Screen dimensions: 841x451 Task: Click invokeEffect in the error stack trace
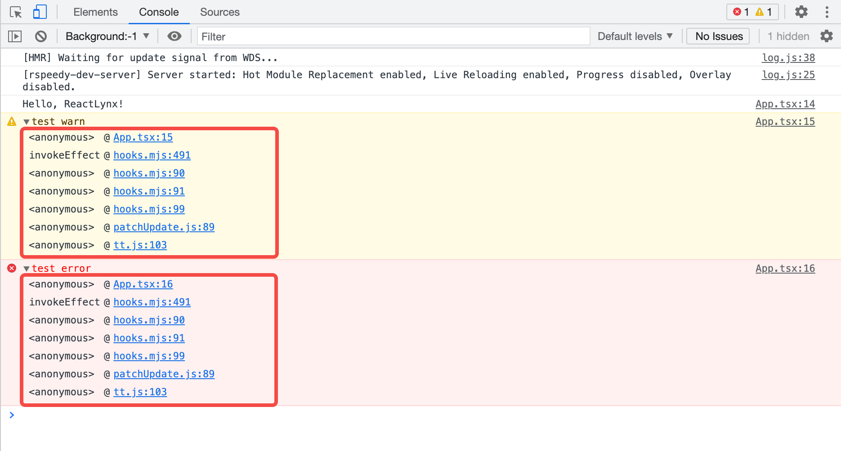pos(64,302)
